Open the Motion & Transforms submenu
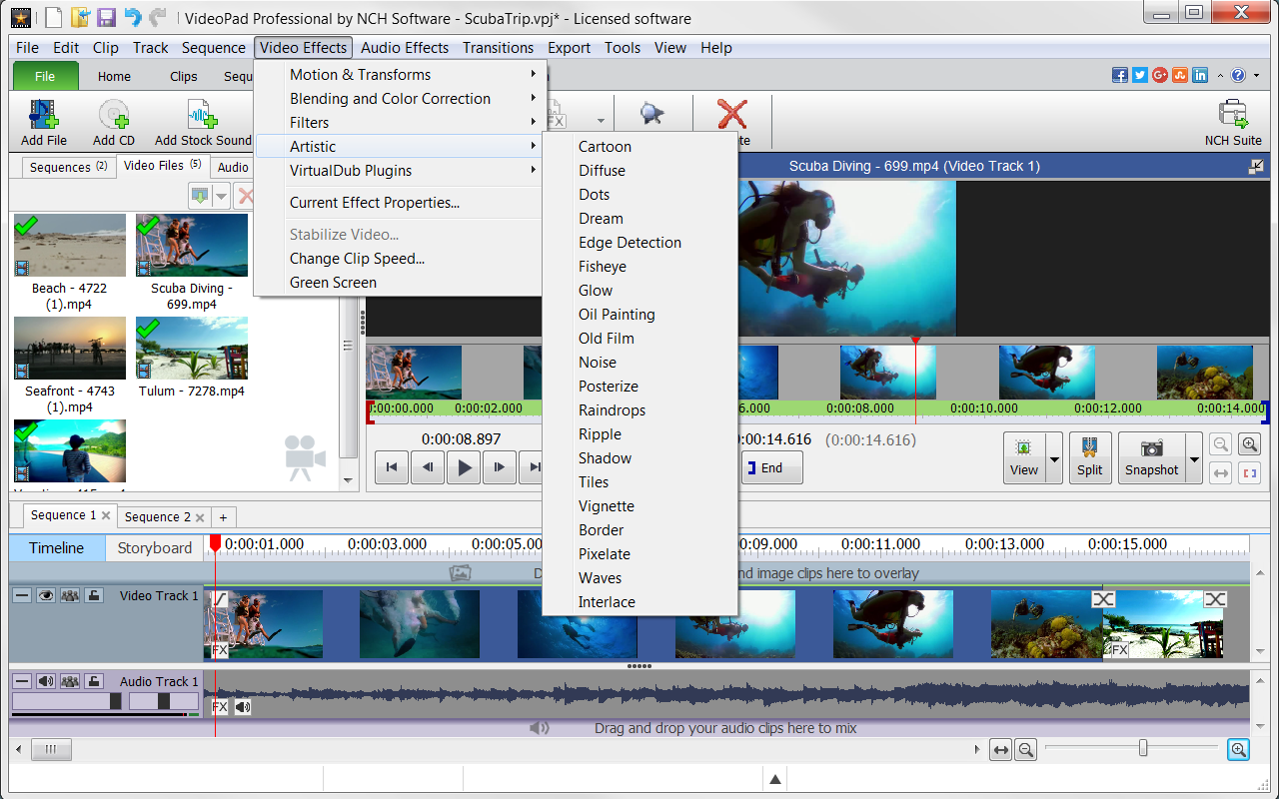Screen dimensions: 1279x799 [x=360, y=74]
